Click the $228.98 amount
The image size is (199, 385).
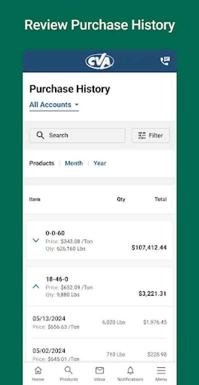157,354
